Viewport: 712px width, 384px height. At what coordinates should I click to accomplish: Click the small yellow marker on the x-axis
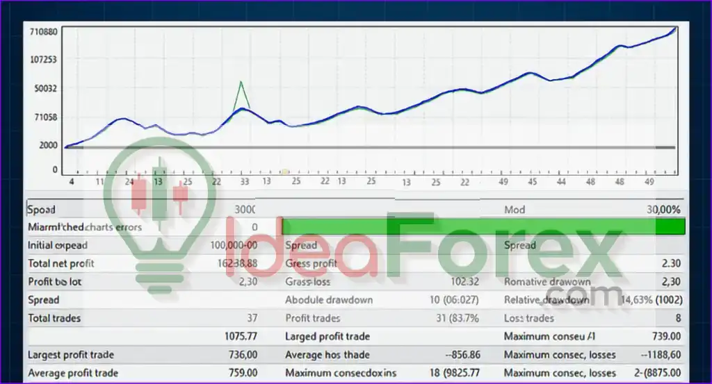pyautogui.click(x=284, y=171)
